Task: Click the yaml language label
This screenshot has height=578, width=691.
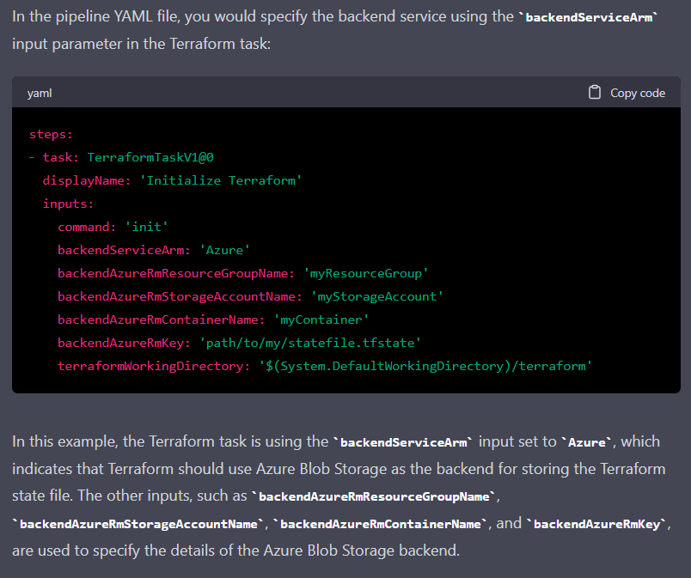Action: pos(40,93)
